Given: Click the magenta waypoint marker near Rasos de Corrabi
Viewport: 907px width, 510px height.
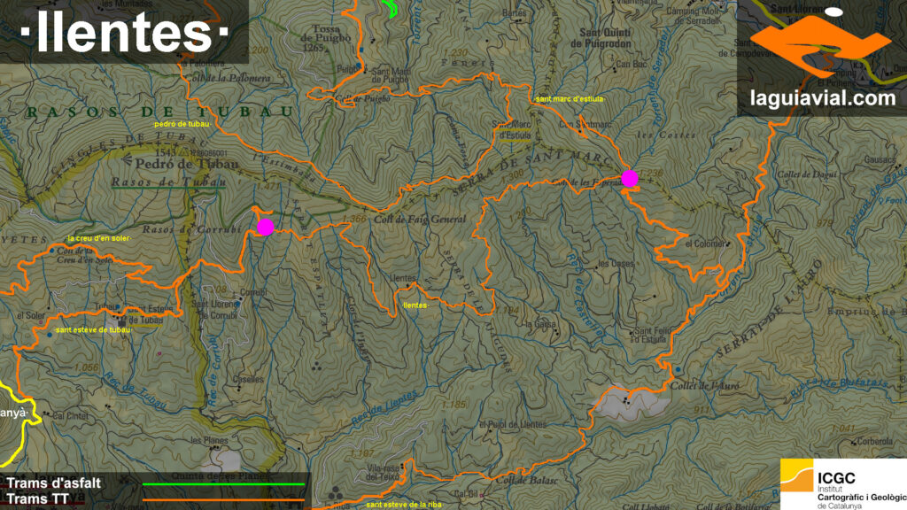Looking at the screenshot, I should (x=265, y=227).
